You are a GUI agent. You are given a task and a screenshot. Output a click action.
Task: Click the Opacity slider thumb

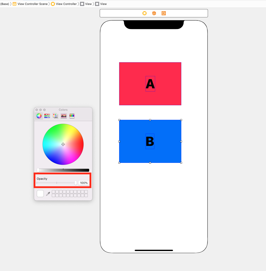click(75, 183)
